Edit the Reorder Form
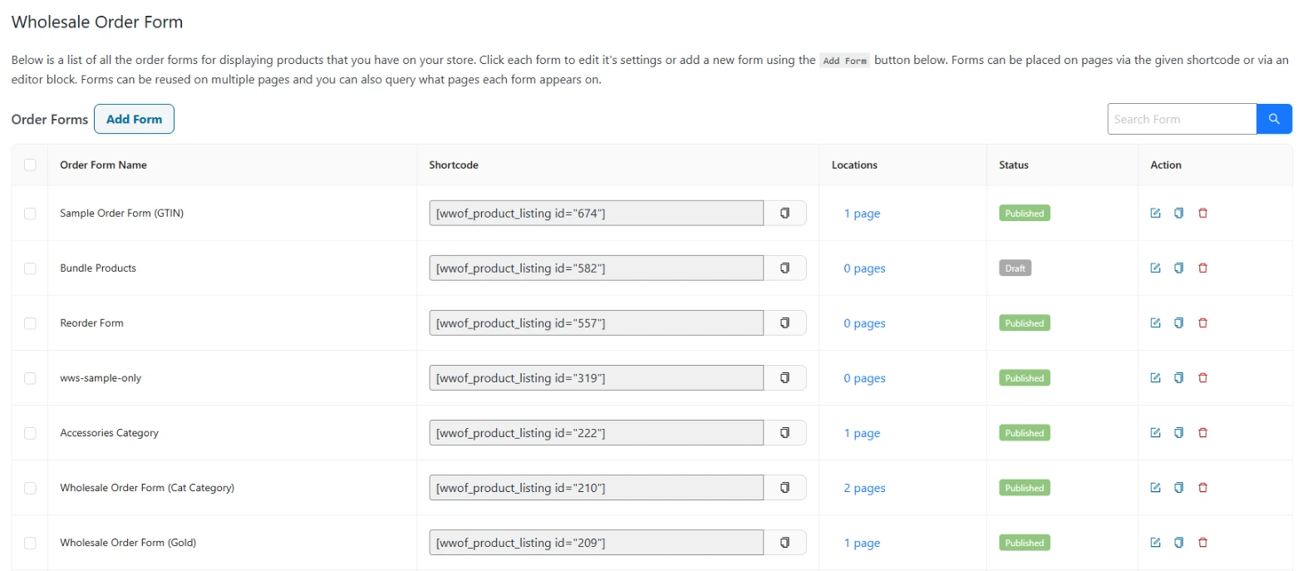 coord(1155,323)
